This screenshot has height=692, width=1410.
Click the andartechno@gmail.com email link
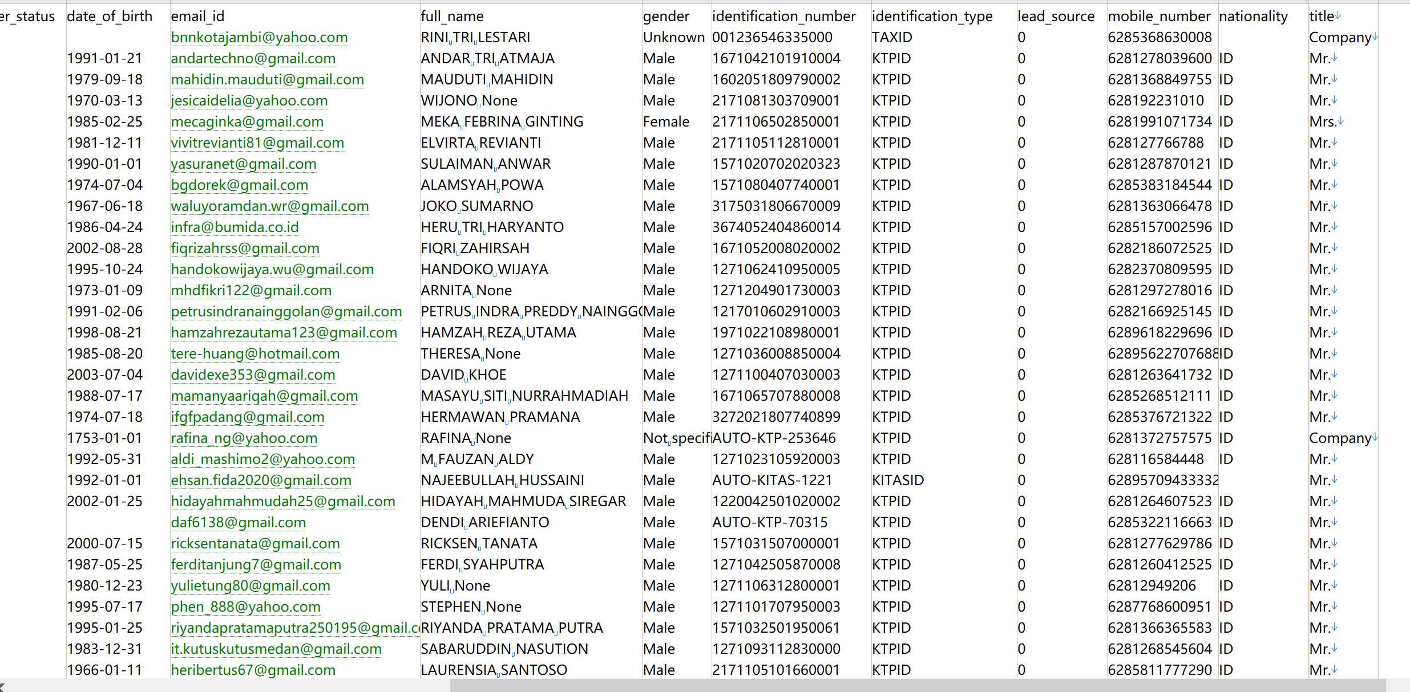click(253, 59)
